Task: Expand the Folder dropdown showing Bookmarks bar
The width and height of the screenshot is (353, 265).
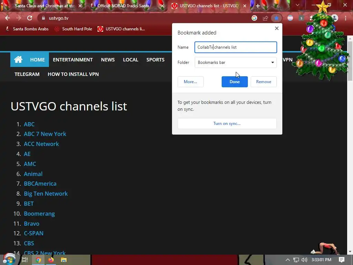Action: (x=236, y=62)
